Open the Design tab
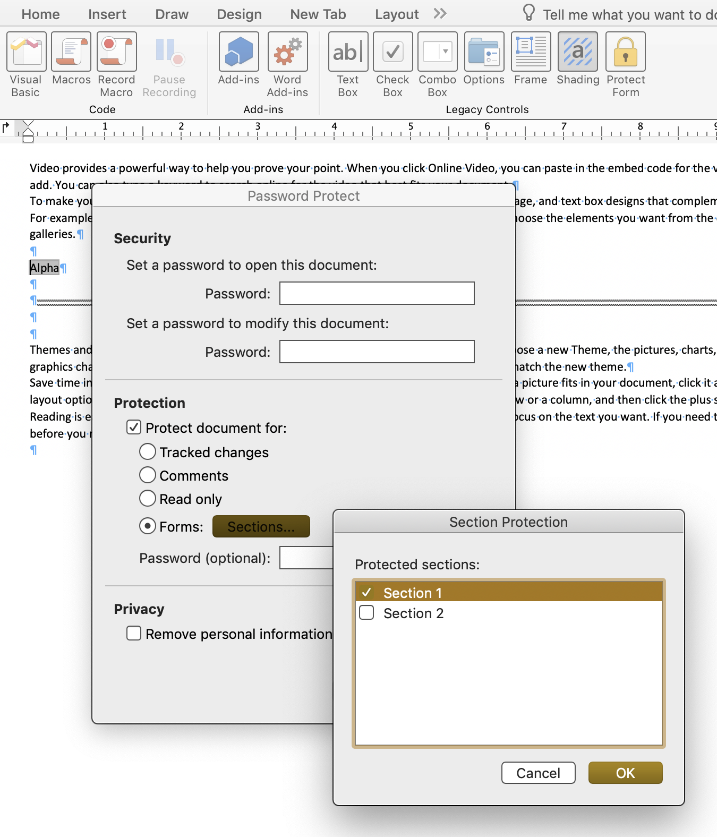Screen dimensions: 717x837 [239, 14]
